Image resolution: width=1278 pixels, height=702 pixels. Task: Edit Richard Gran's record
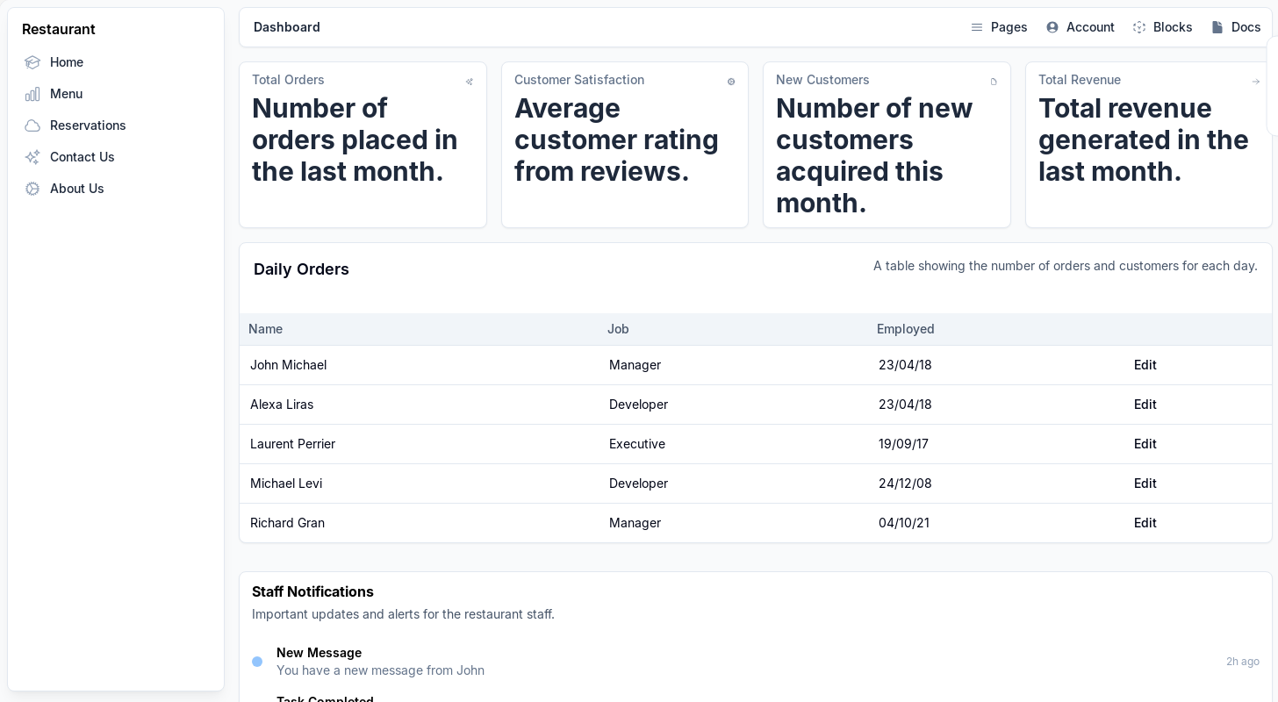click(x=1145, y=523)
